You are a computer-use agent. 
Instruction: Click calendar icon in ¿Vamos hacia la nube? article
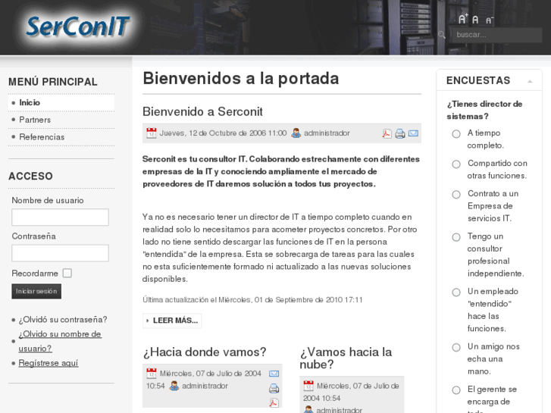pyautogui.click(x=308, y=386)
